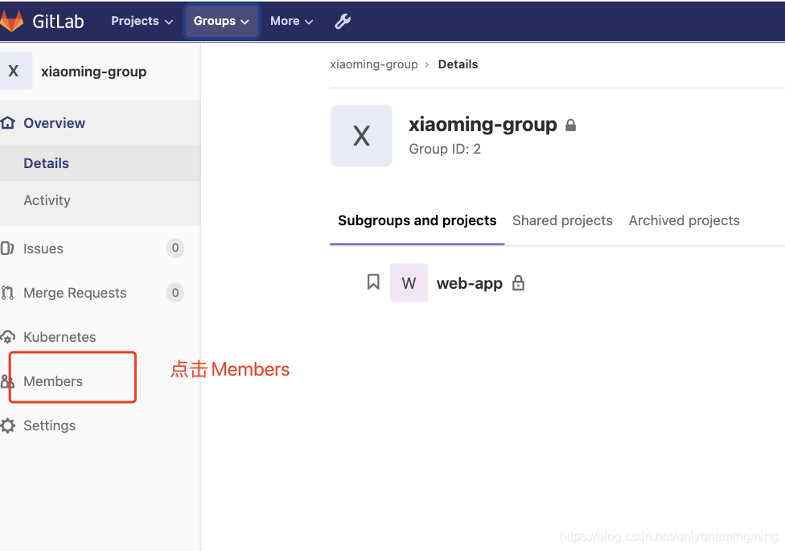Open the Groups dropdown menu

point(221,21)
